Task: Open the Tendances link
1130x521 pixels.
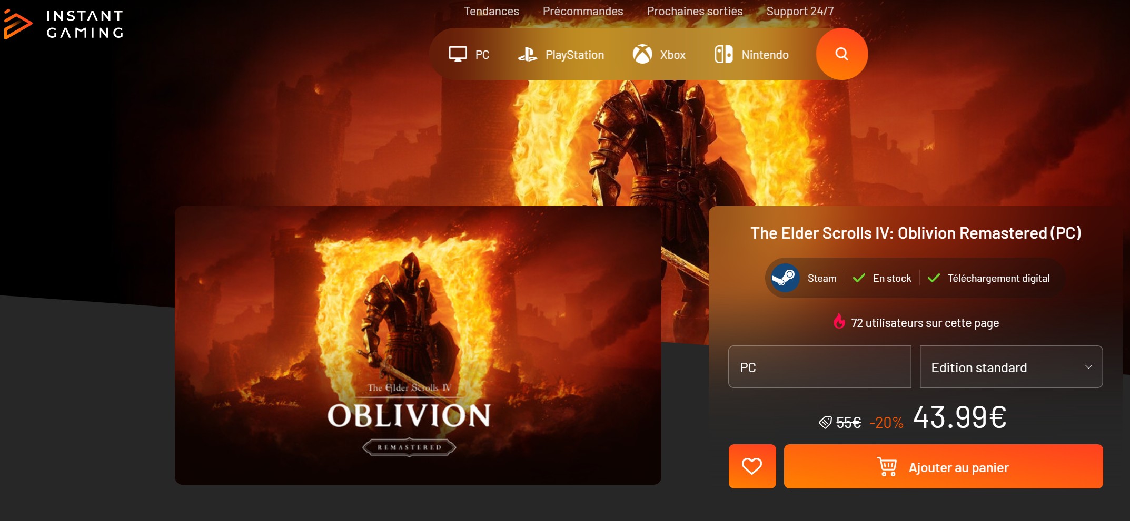Action: pos(491,11)
